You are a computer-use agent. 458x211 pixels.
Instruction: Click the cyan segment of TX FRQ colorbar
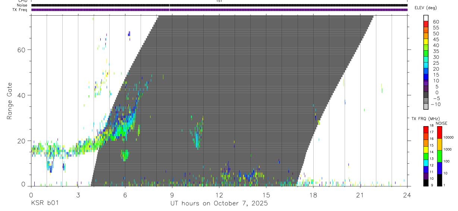(x=426, y=163)
